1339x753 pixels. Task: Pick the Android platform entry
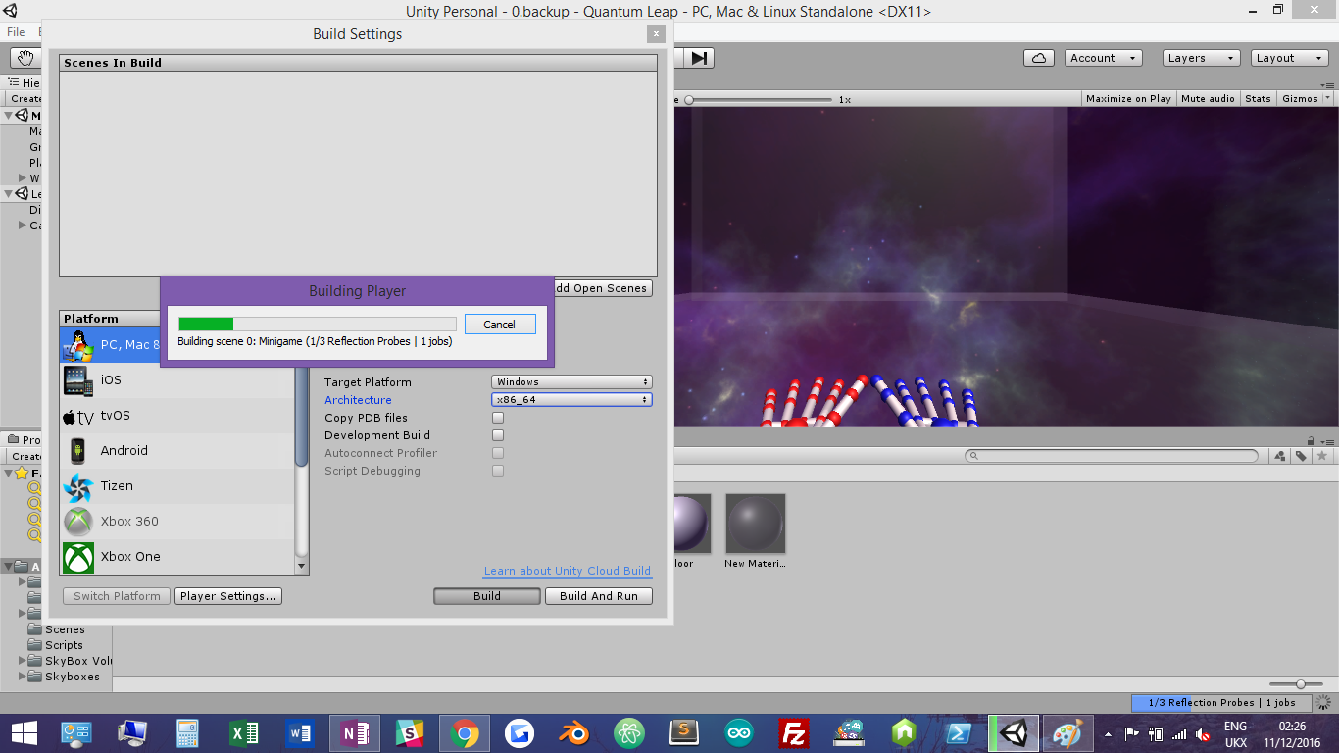pos(176,450)
